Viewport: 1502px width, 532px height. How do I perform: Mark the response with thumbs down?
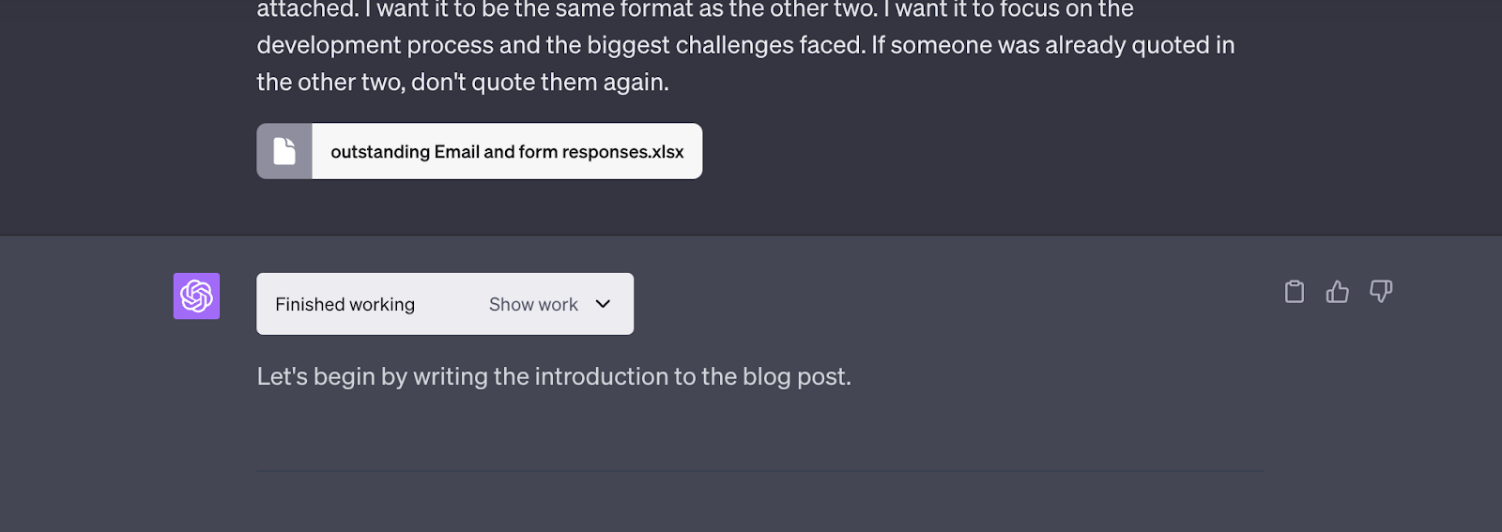point(1380,291)
